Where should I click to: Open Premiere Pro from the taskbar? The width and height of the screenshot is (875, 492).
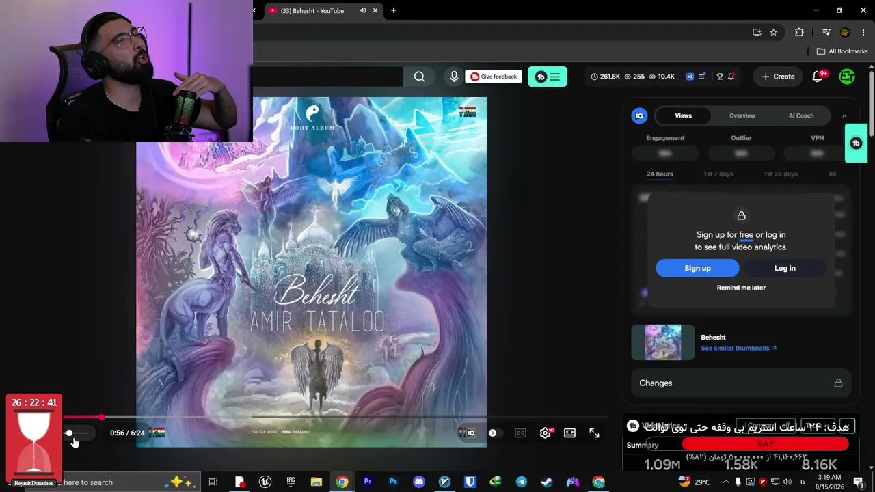pyautogui.click(x=368, y=482)
